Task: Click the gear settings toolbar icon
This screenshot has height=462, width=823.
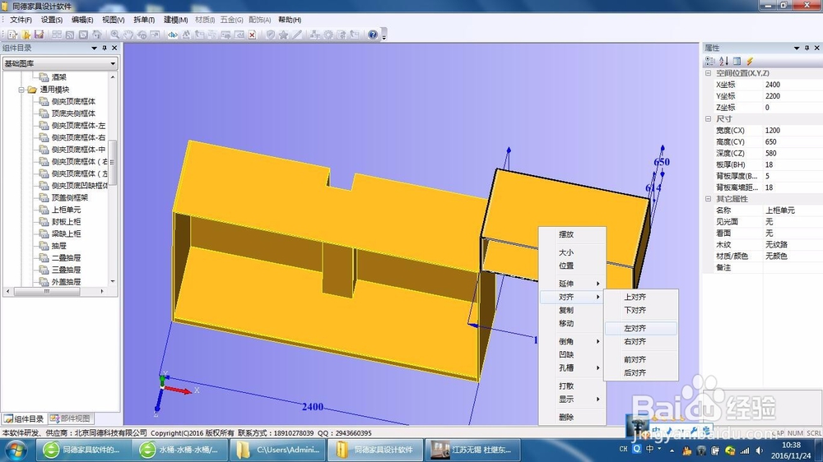Action: coord(328,35)
